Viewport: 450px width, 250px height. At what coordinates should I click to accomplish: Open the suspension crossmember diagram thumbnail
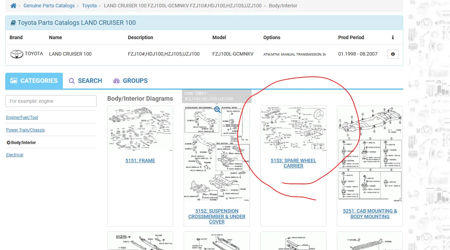pyautogui.click(x=217, y=154)
